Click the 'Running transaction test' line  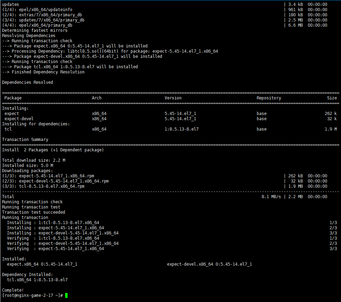pyautogui.click(x=31, y=207)
